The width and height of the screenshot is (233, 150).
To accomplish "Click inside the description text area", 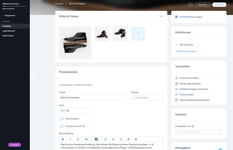I will tap(111, 146).
